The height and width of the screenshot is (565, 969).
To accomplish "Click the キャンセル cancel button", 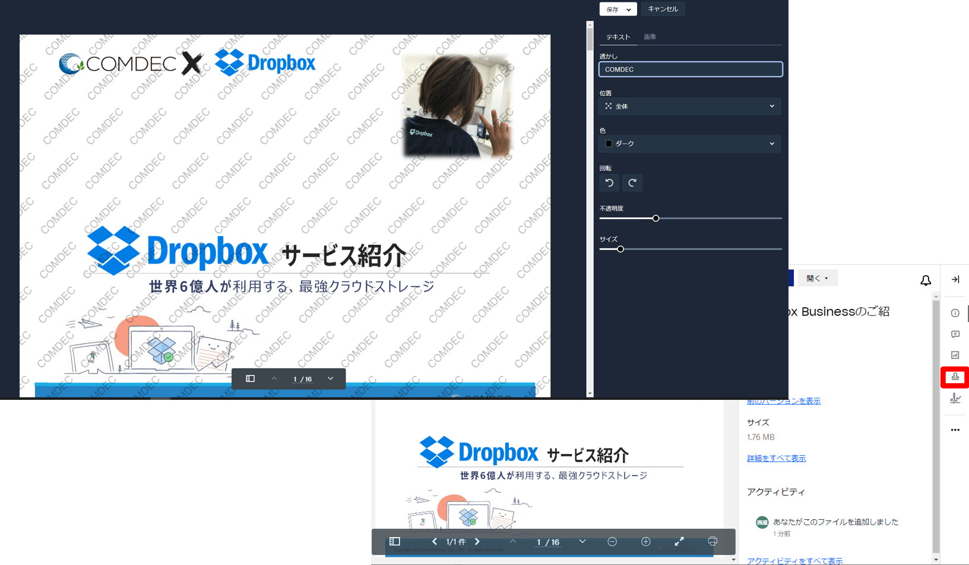I will point(663,9).
